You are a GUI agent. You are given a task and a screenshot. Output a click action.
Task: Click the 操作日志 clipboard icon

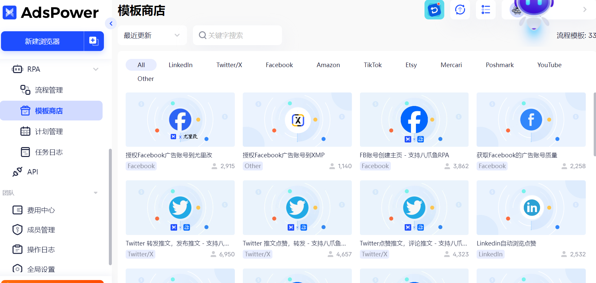pyautogui.click(x=17, y=249)
